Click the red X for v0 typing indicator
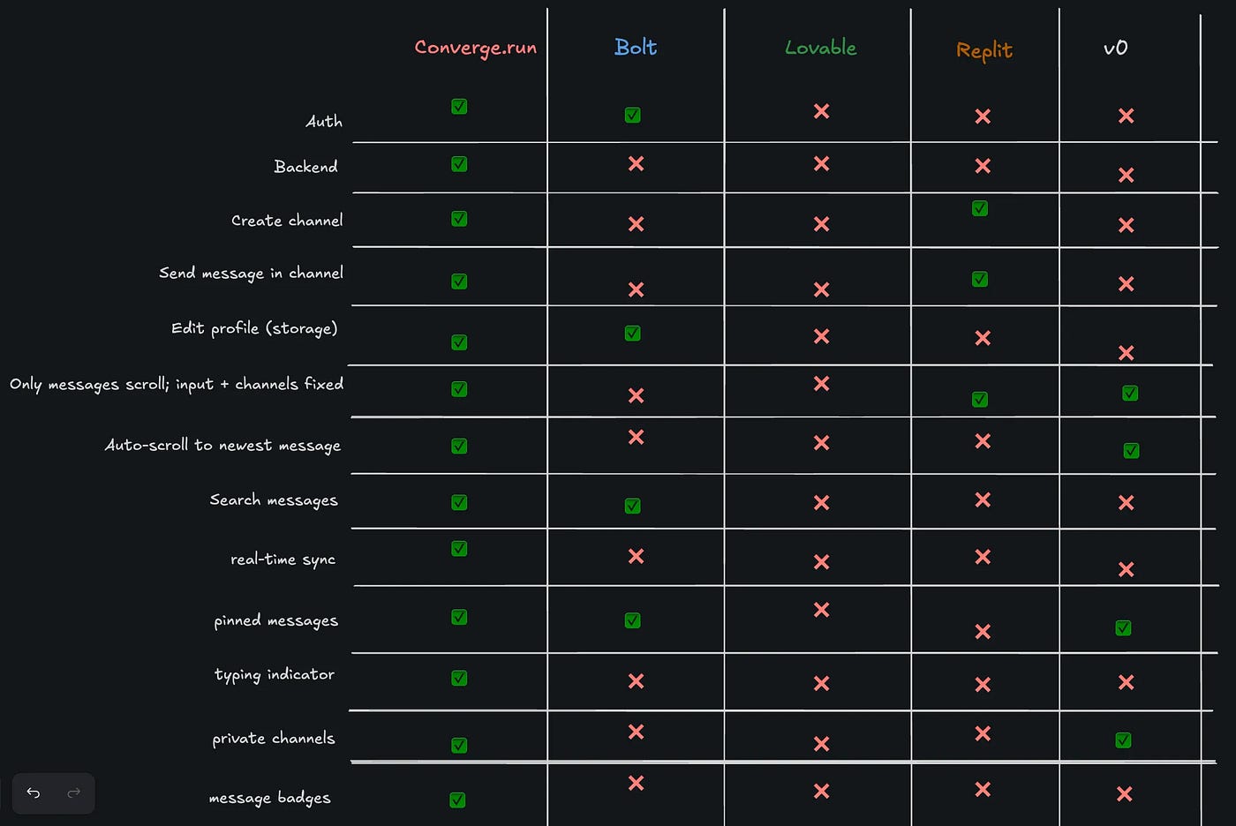This screenshot has width=1236, height=826. (1126, 682)
